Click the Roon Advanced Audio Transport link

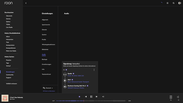click(x=78, y=82)
